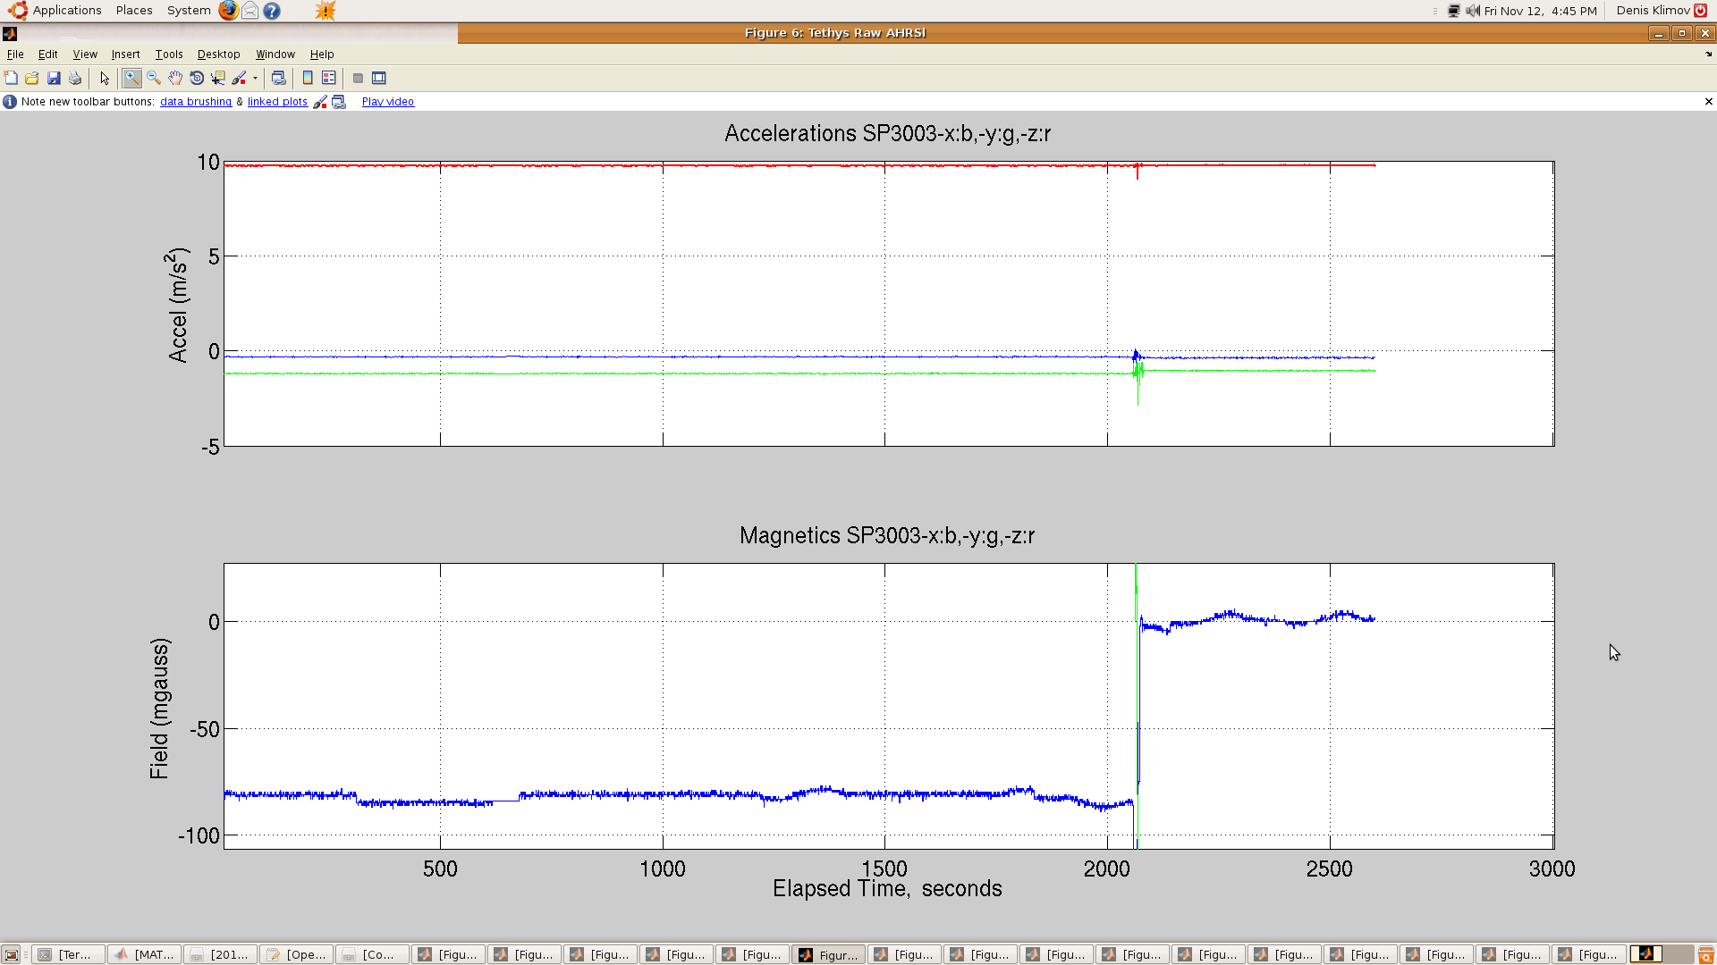1717x965 pixels.
Task: Click the brush icon in the notification bar
Action: pyautogui.click(x=320, y=102)
